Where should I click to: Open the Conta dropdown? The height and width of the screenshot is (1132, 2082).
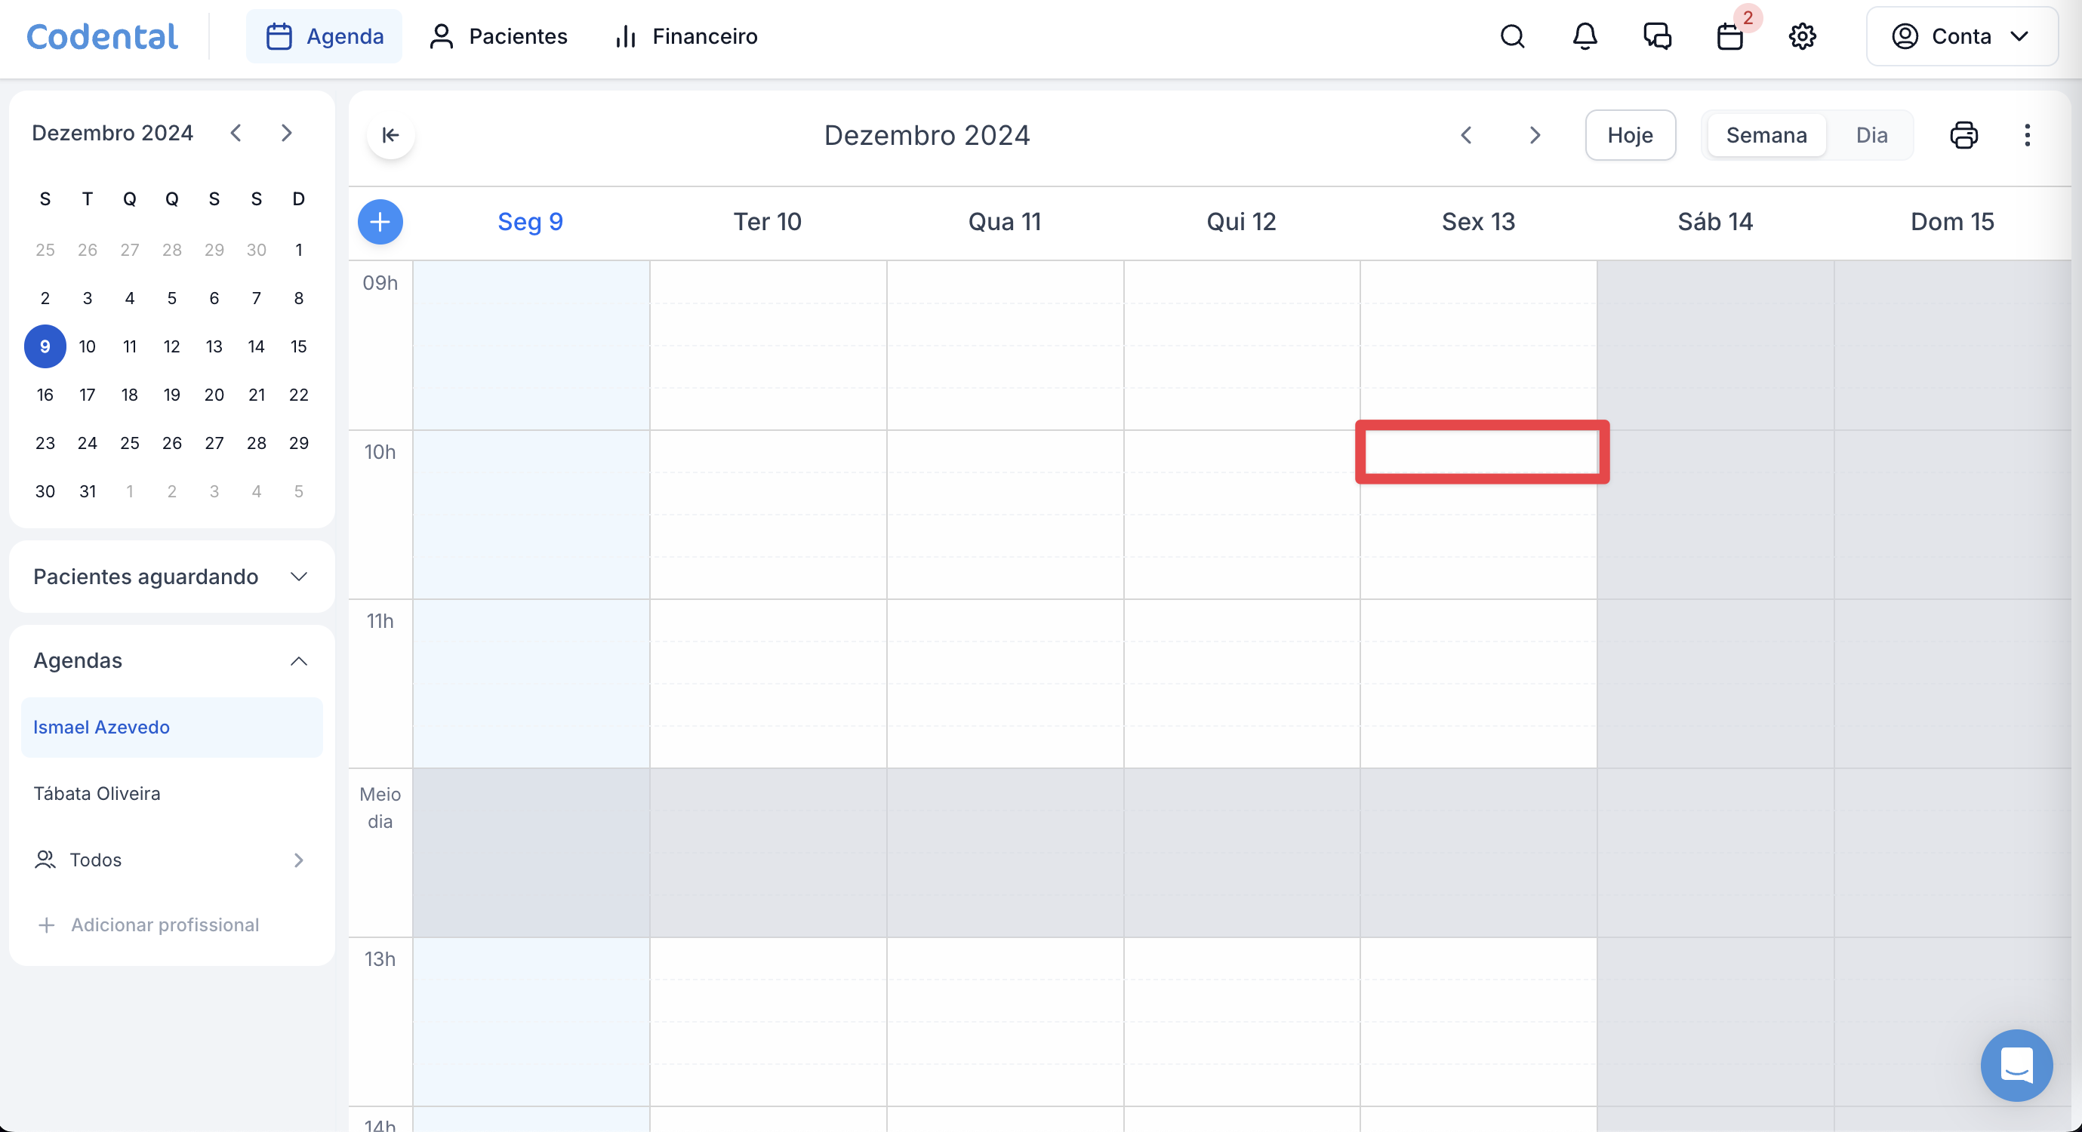click(1960, 36)
